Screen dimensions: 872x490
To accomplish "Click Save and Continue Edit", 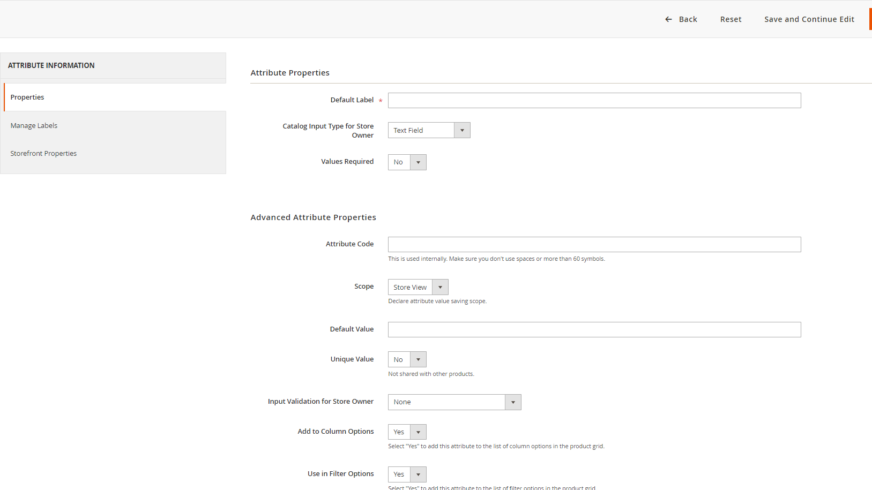I will point(809,19).
